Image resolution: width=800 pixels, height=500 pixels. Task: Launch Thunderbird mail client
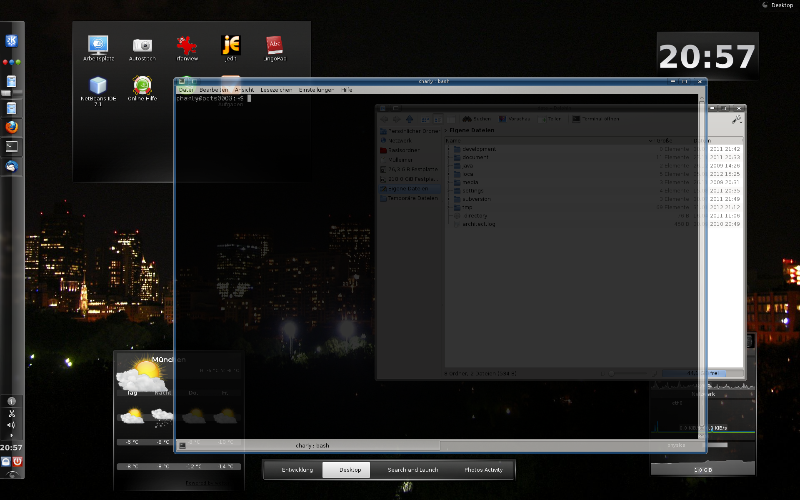(12, 167)
